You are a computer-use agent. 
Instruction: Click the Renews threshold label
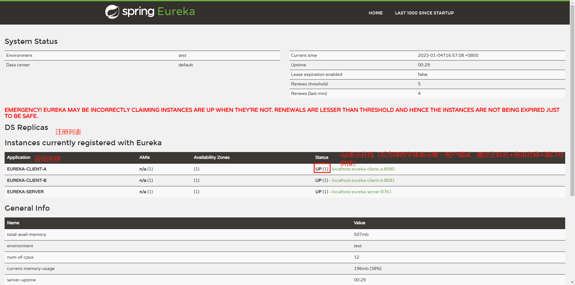309,84
